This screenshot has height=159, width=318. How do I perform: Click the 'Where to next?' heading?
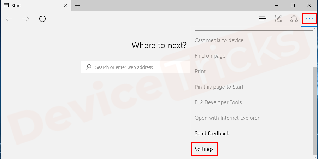159,45
